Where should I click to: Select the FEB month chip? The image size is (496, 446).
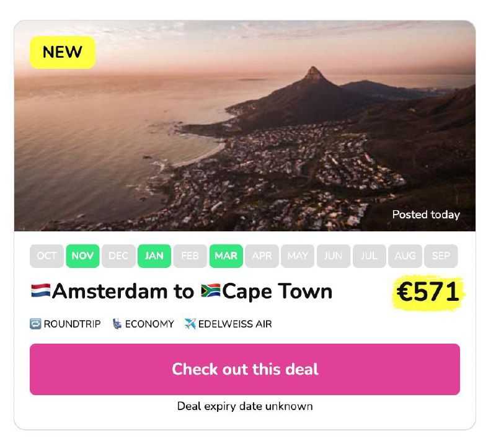click(x=190, y=256)
